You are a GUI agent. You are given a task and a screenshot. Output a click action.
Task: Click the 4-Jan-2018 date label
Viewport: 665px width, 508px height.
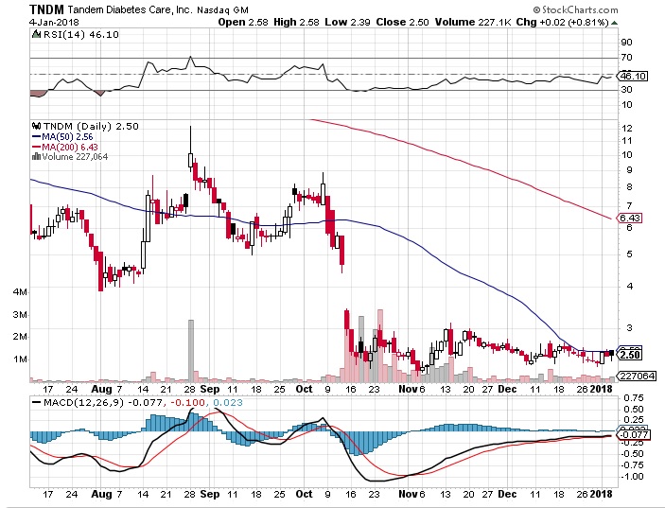point(54,22)
